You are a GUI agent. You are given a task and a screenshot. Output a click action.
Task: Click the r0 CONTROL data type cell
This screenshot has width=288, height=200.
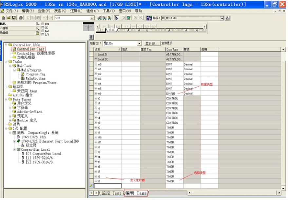coord(174,98)
